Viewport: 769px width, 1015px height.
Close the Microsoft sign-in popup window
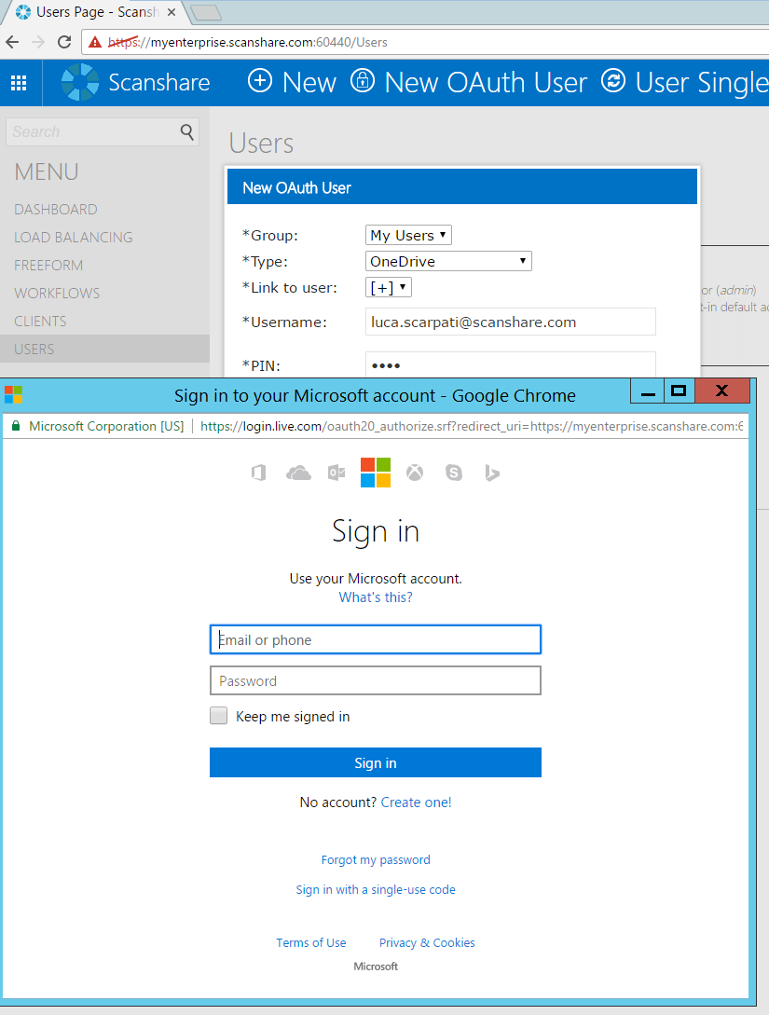click(721, 391)
